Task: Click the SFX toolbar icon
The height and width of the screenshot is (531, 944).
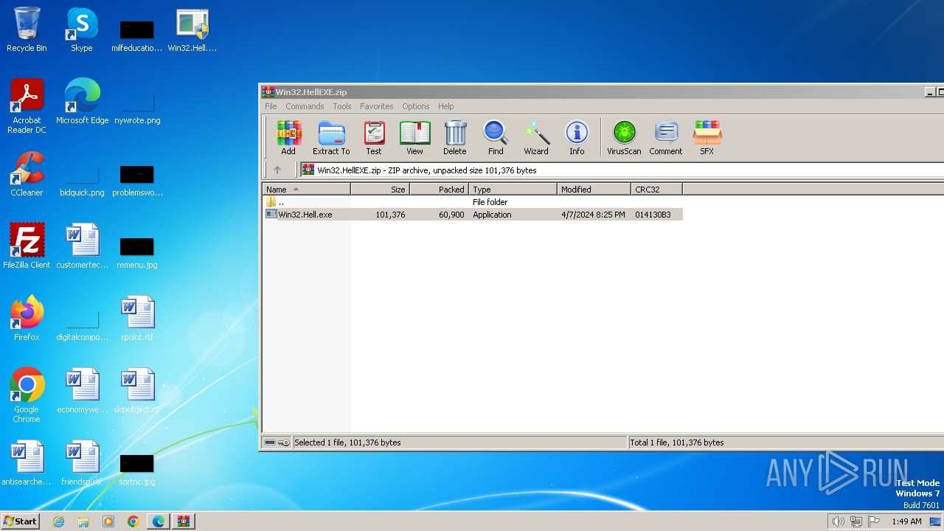Action: coord(707,138)
